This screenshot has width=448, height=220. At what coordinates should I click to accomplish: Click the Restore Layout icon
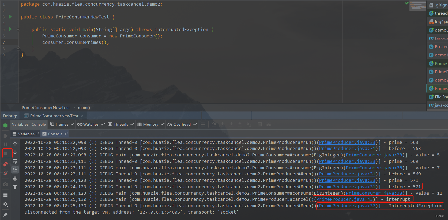[5, 195]
